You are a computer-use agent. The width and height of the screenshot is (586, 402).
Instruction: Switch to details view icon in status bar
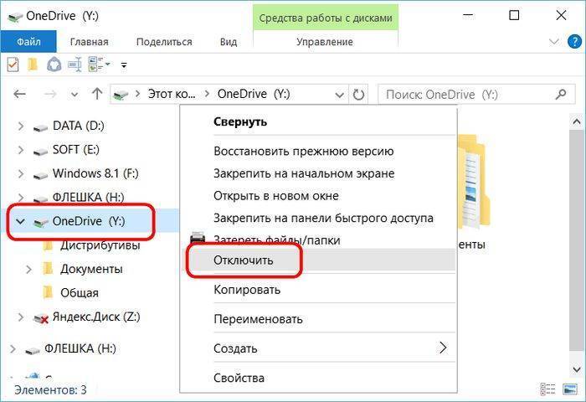tap(547, 389)
